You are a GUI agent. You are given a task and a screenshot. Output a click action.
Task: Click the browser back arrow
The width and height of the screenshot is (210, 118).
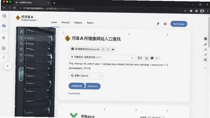[4, 8]
